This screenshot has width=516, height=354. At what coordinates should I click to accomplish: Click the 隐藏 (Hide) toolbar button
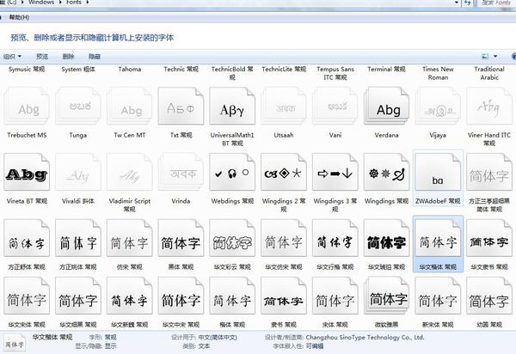pyautogui.click(x=95, y=57)
